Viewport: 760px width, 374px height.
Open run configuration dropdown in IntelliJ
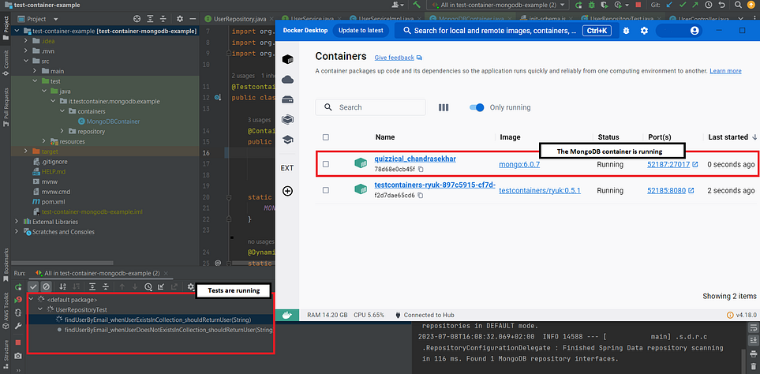[x=498, y=5]
